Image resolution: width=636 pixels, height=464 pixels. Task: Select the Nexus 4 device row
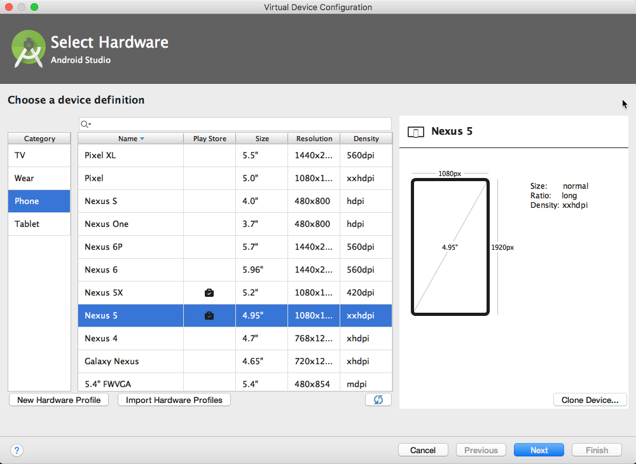click(x=235, y=338)
